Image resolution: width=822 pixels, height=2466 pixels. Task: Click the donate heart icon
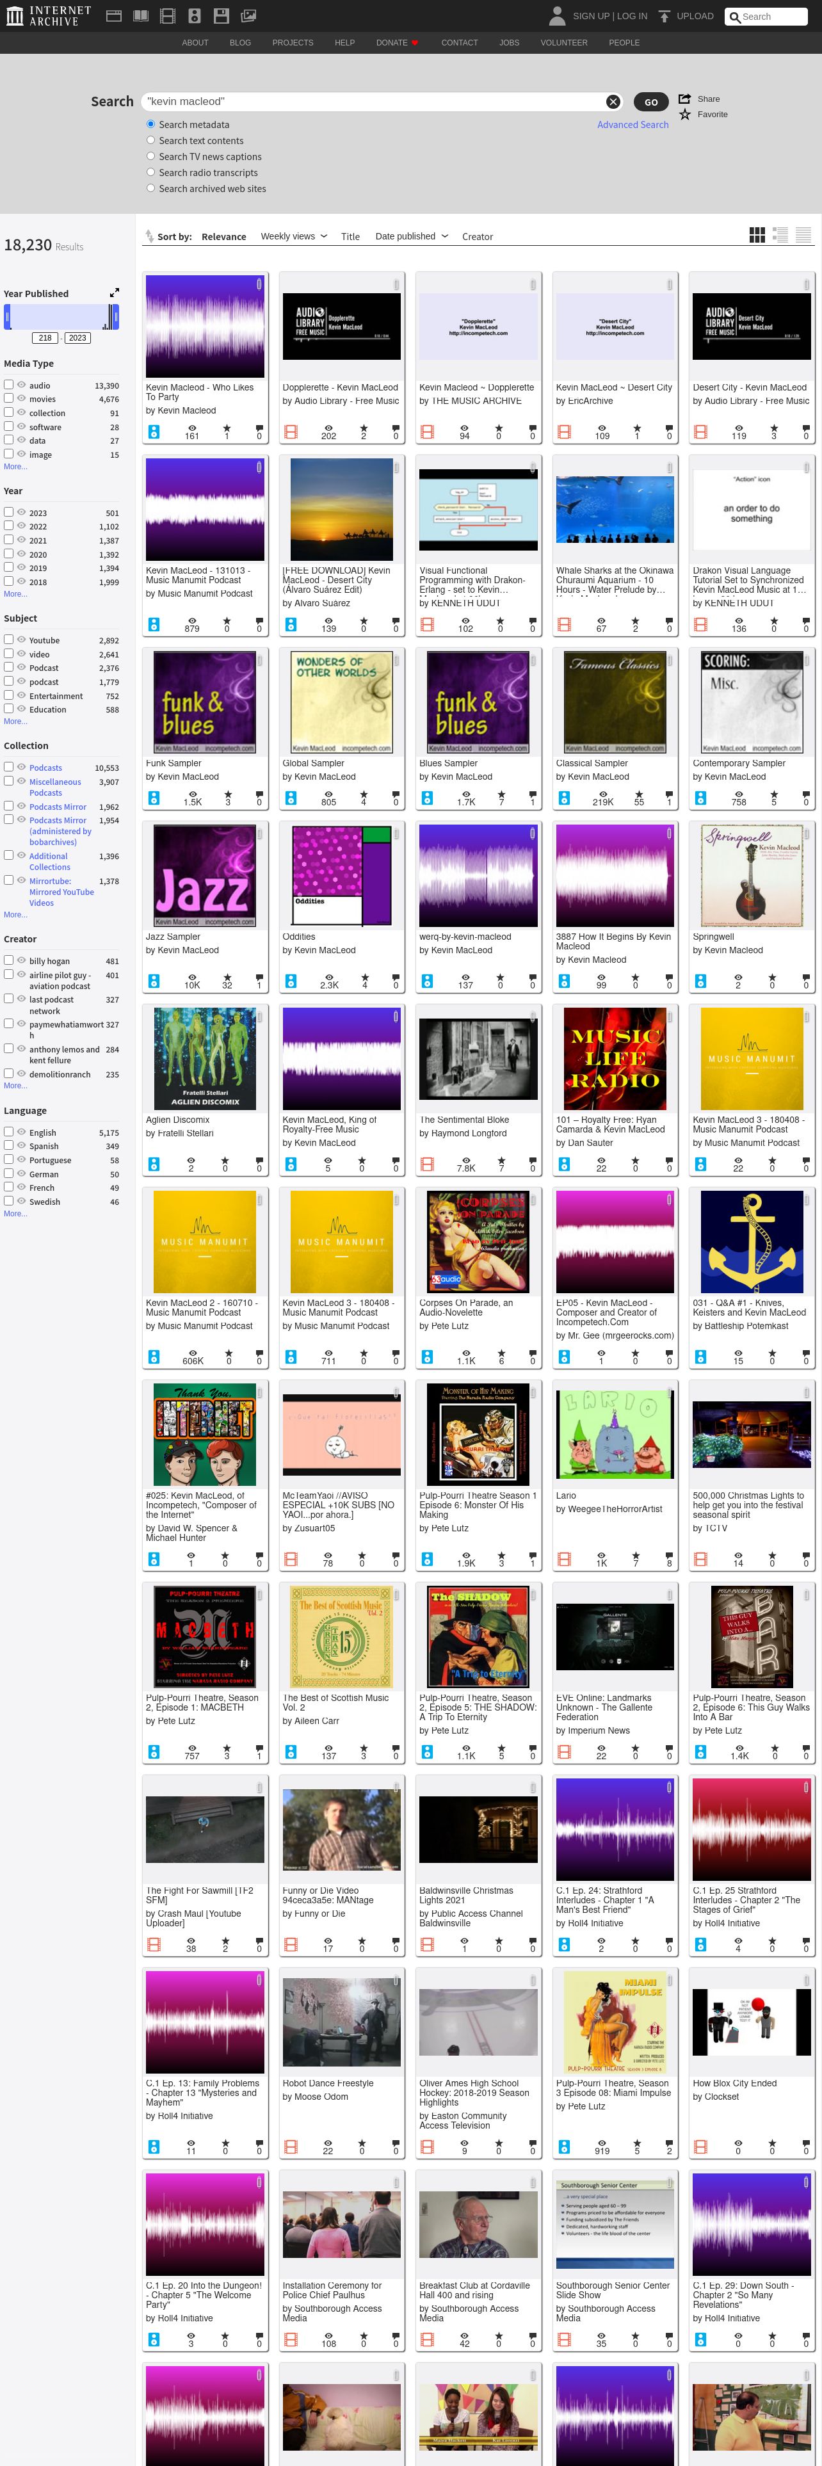pyautogui.click(x=414, y=43)
